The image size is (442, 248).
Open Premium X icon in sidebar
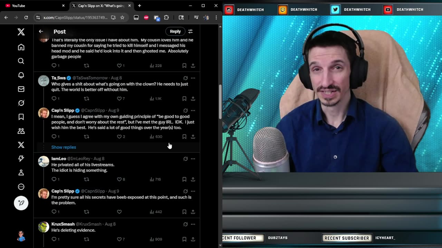pos(21,145)
